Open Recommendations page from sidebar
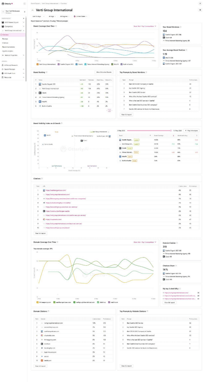 (9, 47)
